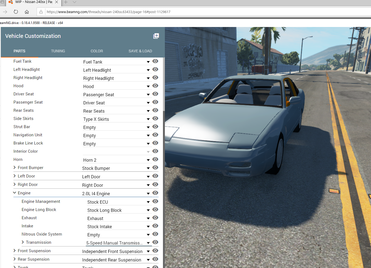Switch to the TUNING tab
Image resolution: width=371 pixels, height=268 pixels.
pos(58,51)
